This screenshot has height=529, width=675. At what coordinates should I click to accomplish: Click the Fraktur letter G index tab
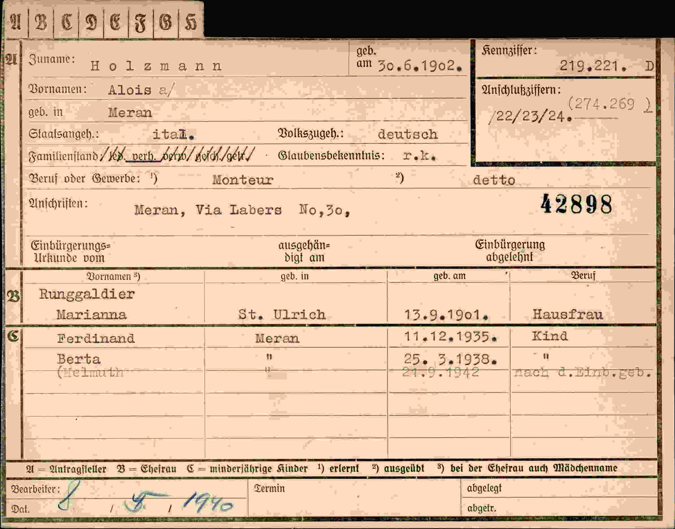pyautogui.click(x=166, y=22)
